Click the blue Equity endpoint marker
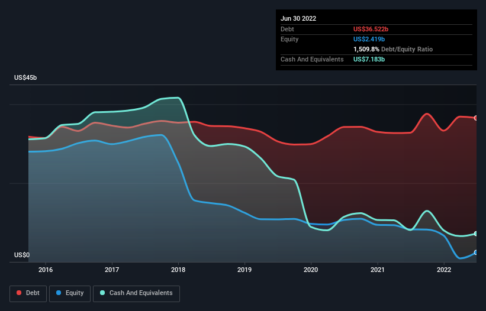This screenshot has height=311, width=486. pyautogui.click(x=476, y=252)
